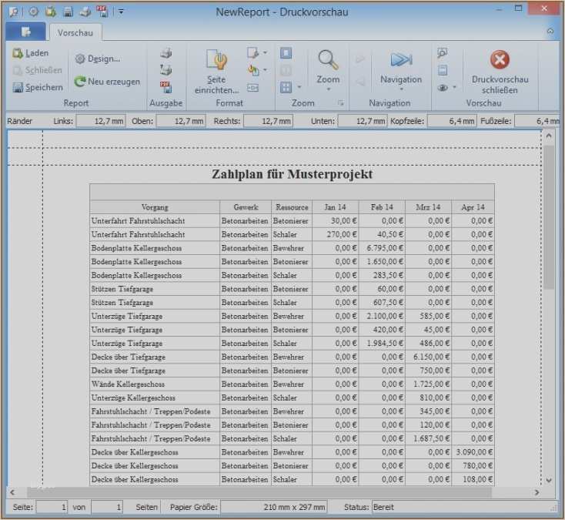Click the 6.795,00 € cell
The image size is (565, 520).
382,248
